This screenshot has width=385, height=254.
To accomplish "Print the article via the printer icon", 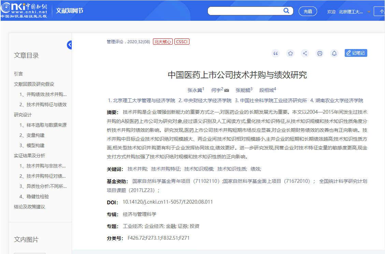I will pos(319,53).
